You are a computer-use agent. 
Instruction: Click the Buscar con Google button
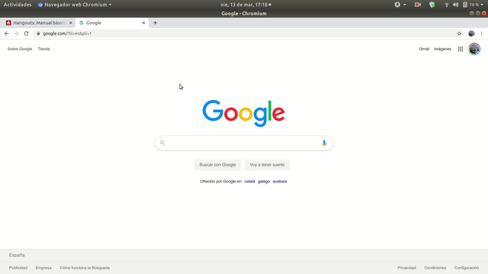(x=218, y=165)
